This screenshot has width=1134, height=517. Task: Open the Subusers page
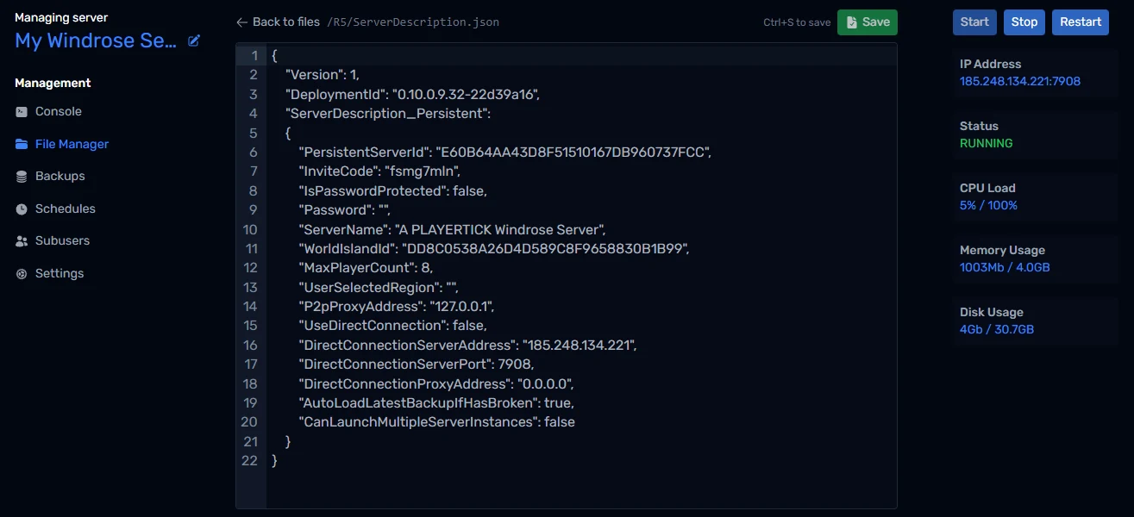tap(62, 241)
